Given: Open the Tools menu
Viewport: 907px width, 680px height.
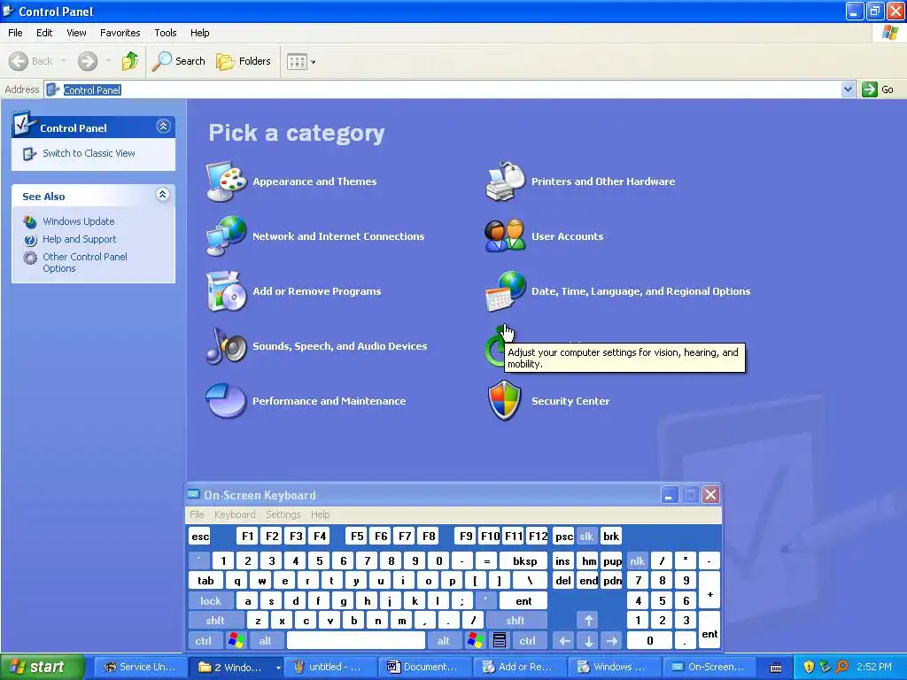Looking at the screenshot, I should [166, 33].
